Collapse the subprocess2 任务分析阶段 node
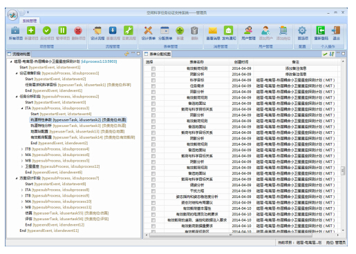 coord(17,97)
